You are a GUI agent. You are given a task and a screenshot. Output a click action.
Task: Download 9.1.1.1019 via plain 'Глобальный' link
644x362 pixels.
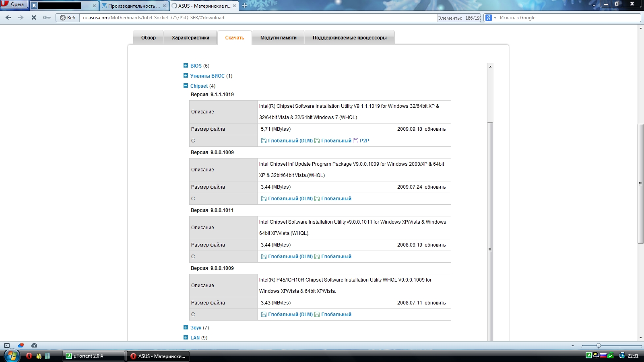pyautogui.click(x=336, y=141)
